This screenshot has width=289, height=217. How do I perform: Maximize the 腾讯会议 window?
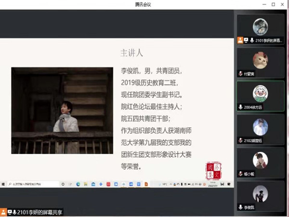273,4
